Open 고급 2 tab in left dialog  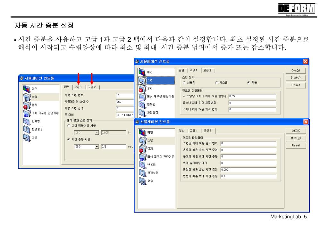tap(92, 87)
